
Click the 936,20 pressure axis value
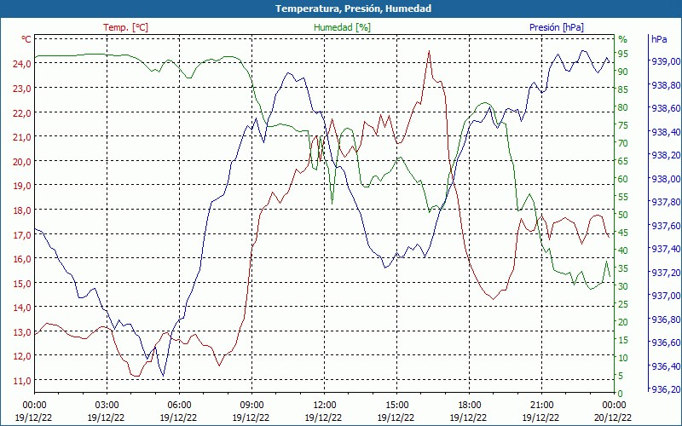click(666, 389)
